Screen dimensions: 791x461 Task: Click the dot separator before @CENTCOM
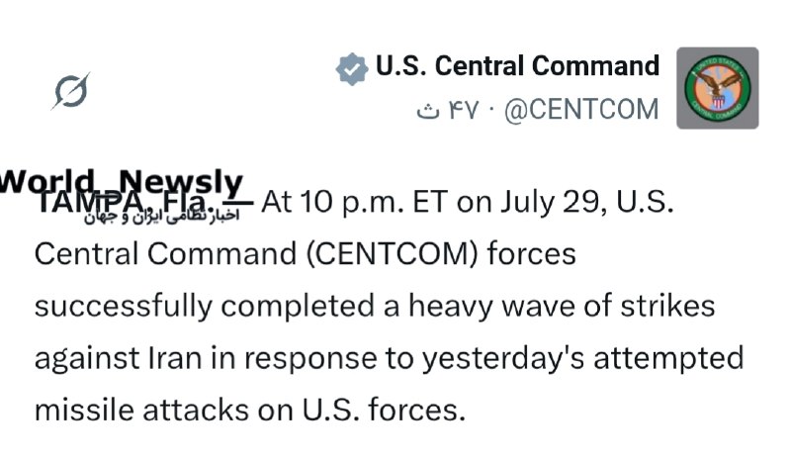491,109
